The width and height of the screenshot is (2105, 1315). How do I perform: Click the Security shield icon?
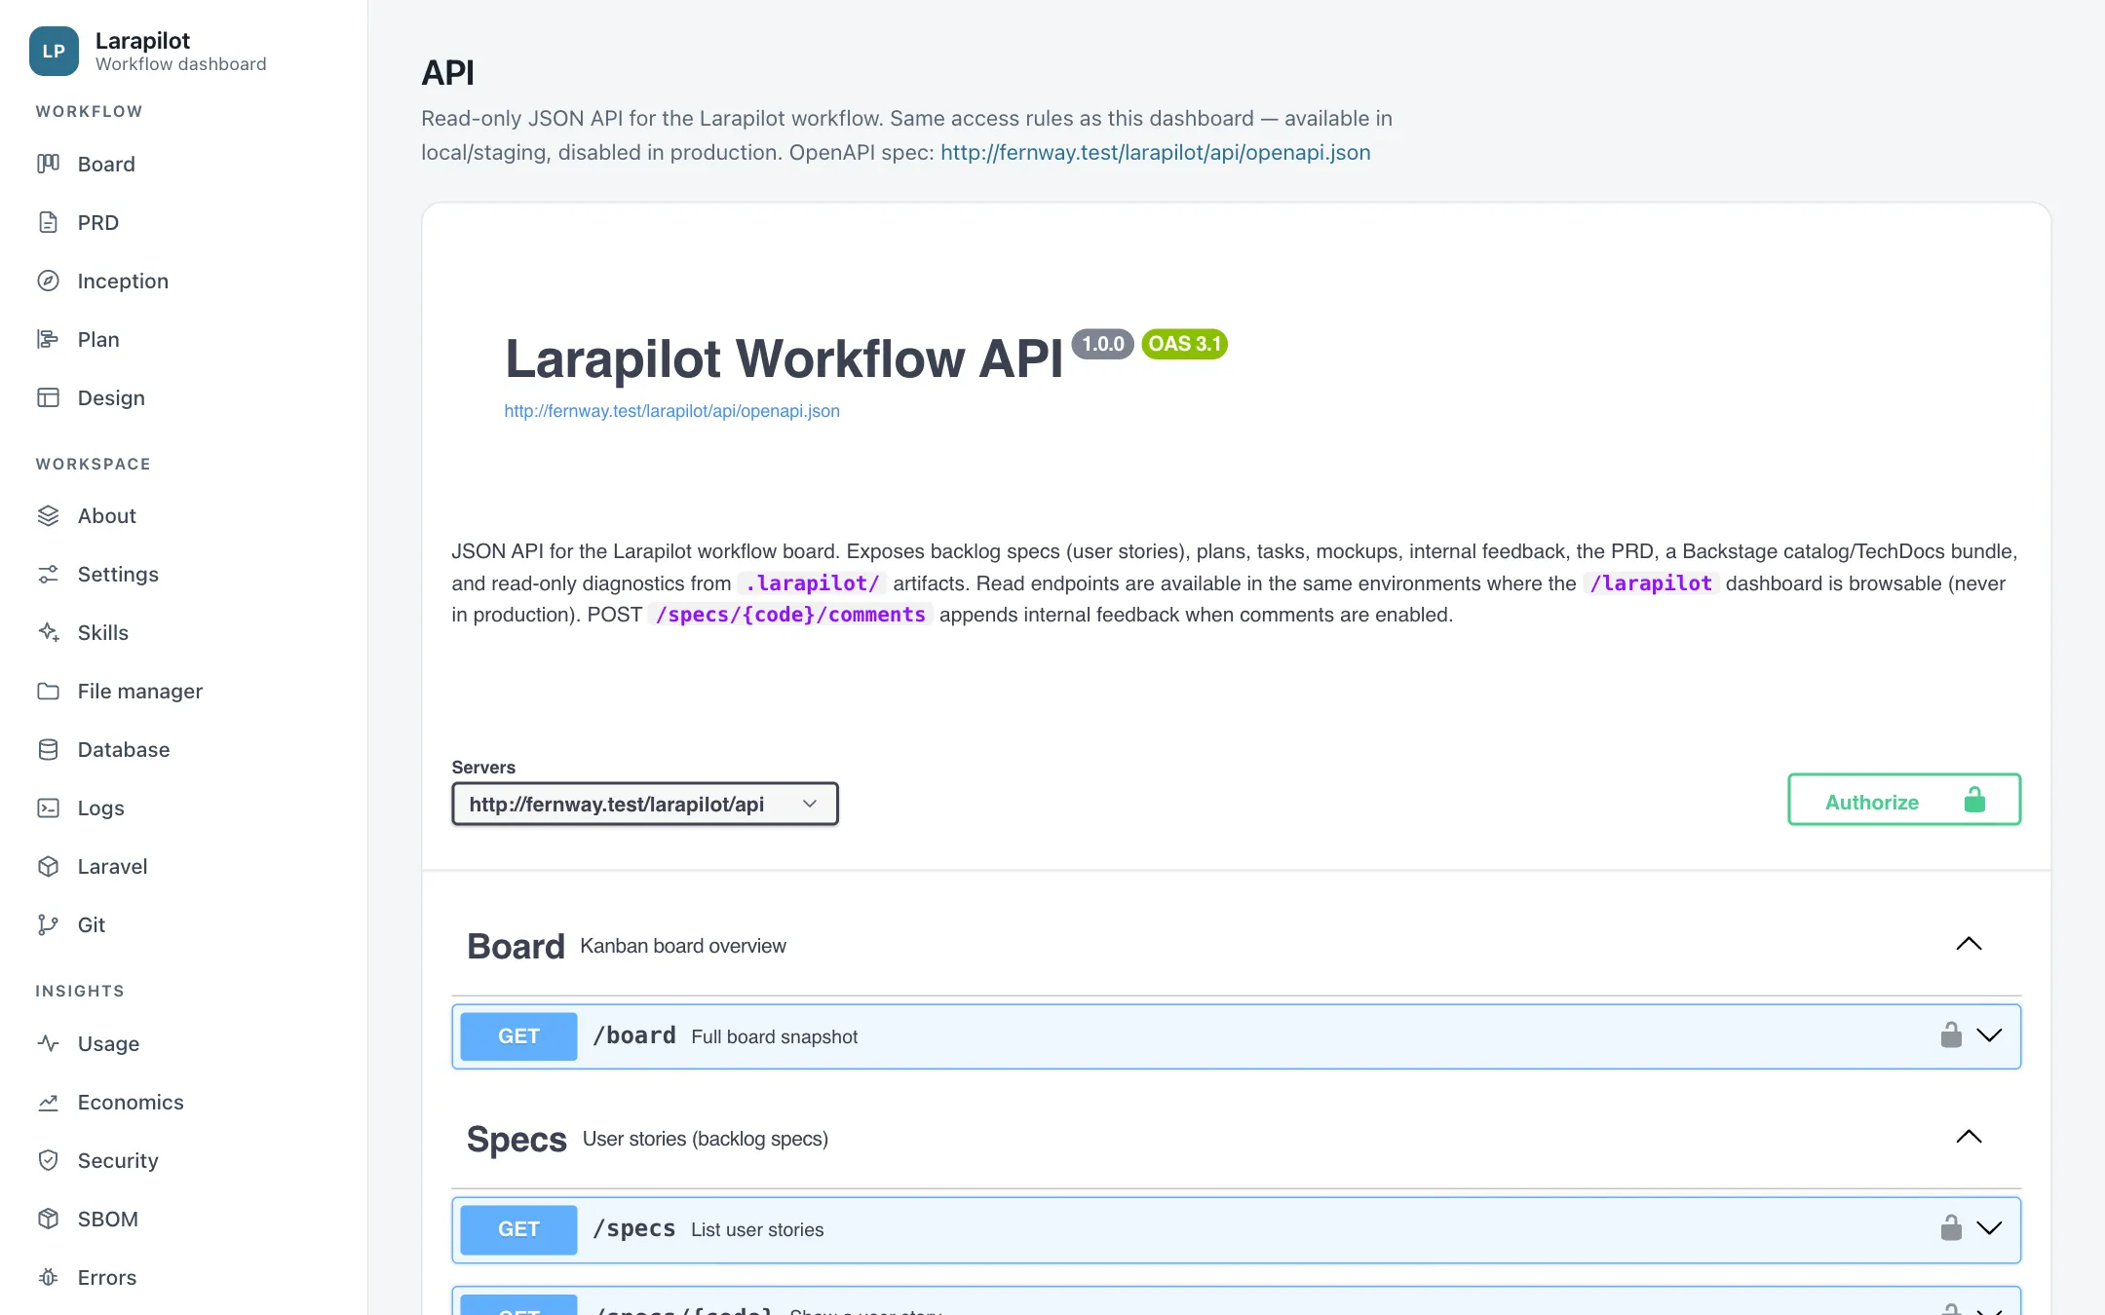48,1160
